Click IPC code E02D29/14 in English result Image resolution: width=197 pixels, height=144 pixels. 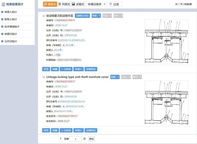[x=78, y=102]
